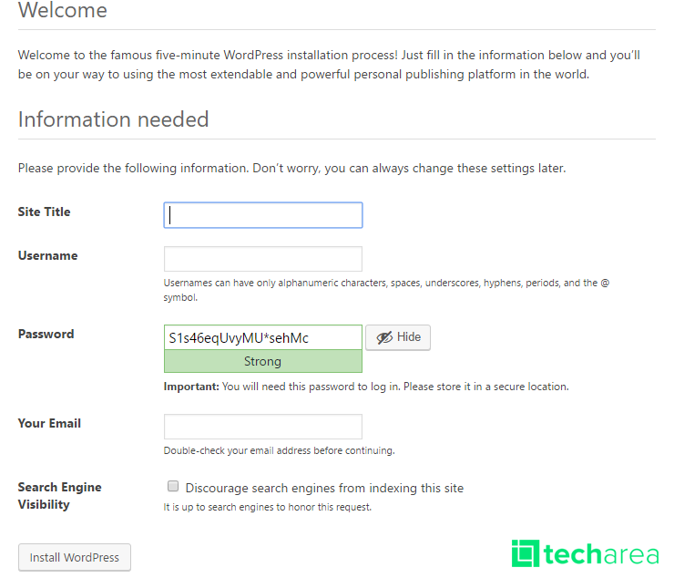Click the 'Your Email' field label

coord(49,423)
